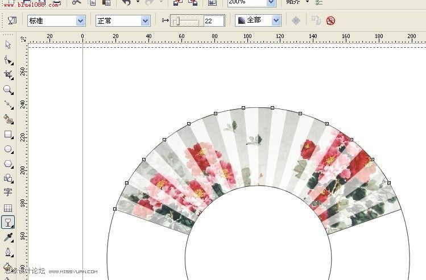Select the Shape tool
426x280 pixels.
pos(8,60)
